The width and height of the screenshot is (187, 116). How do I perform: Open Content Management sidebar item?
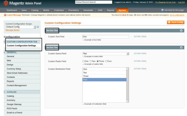[17, 86]
